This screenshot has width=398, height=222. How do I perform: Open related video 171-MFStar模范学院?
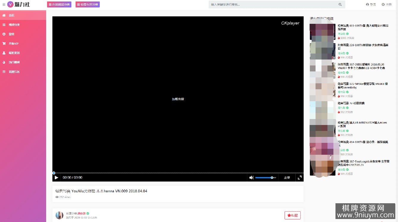pos(362,86)
